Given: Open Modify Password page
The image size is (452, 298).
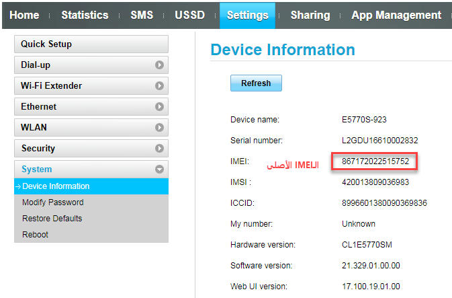Looking at the screenshot, I should (x=53, y=202).
